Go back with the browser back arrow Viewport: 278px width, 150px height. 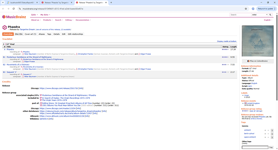click(3, 9)
